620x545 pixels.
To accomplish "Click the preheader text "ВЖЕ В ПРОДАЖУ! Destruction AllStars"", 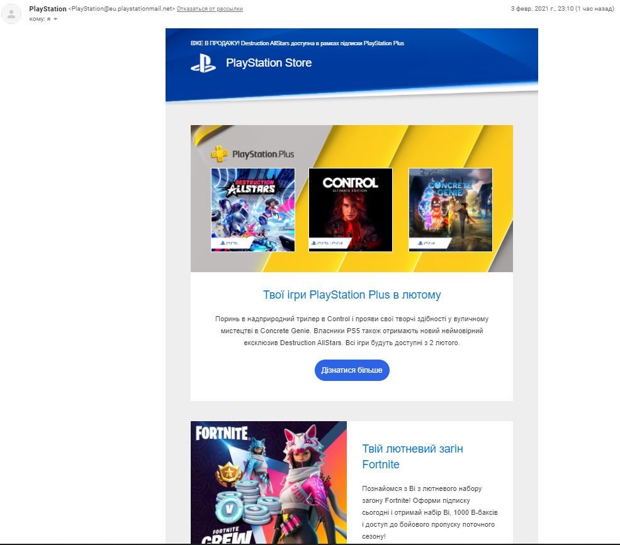I will click(x=240, y=43).
